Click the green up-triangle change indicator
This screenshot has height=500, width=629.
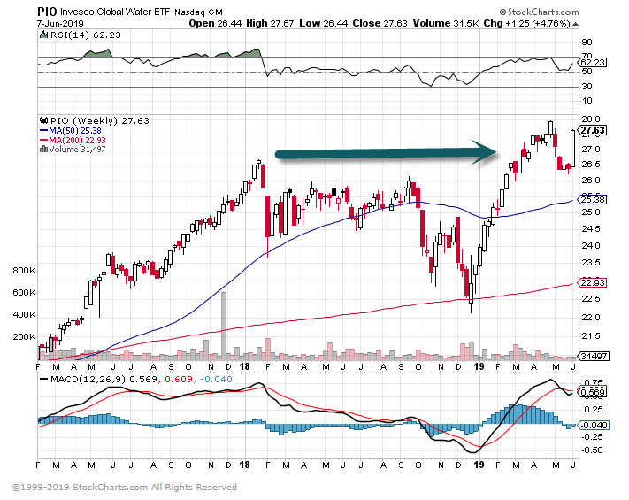click(x=576, y=24)
